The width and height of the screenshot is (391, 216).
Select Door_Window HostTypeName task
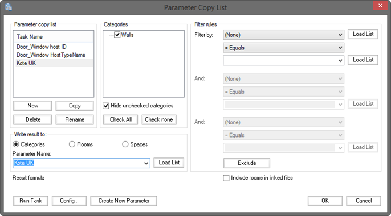tap(54, 55)
